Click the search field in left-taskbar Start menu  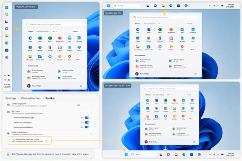click(x=55, y=24)
